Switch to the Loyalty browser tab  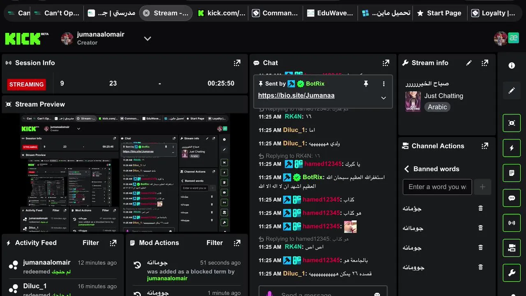coord(494,13)
